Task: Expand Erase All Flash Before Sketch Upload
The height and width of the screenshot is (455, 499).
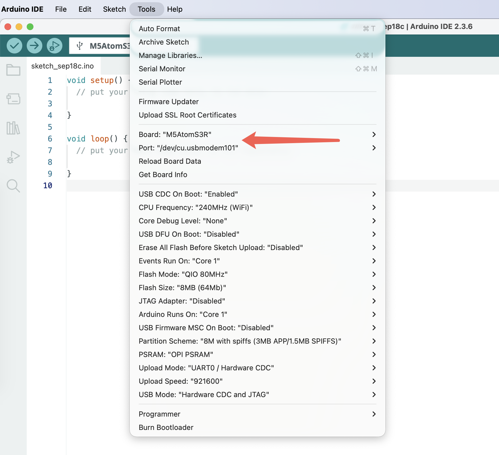Action: click(258, 248)
